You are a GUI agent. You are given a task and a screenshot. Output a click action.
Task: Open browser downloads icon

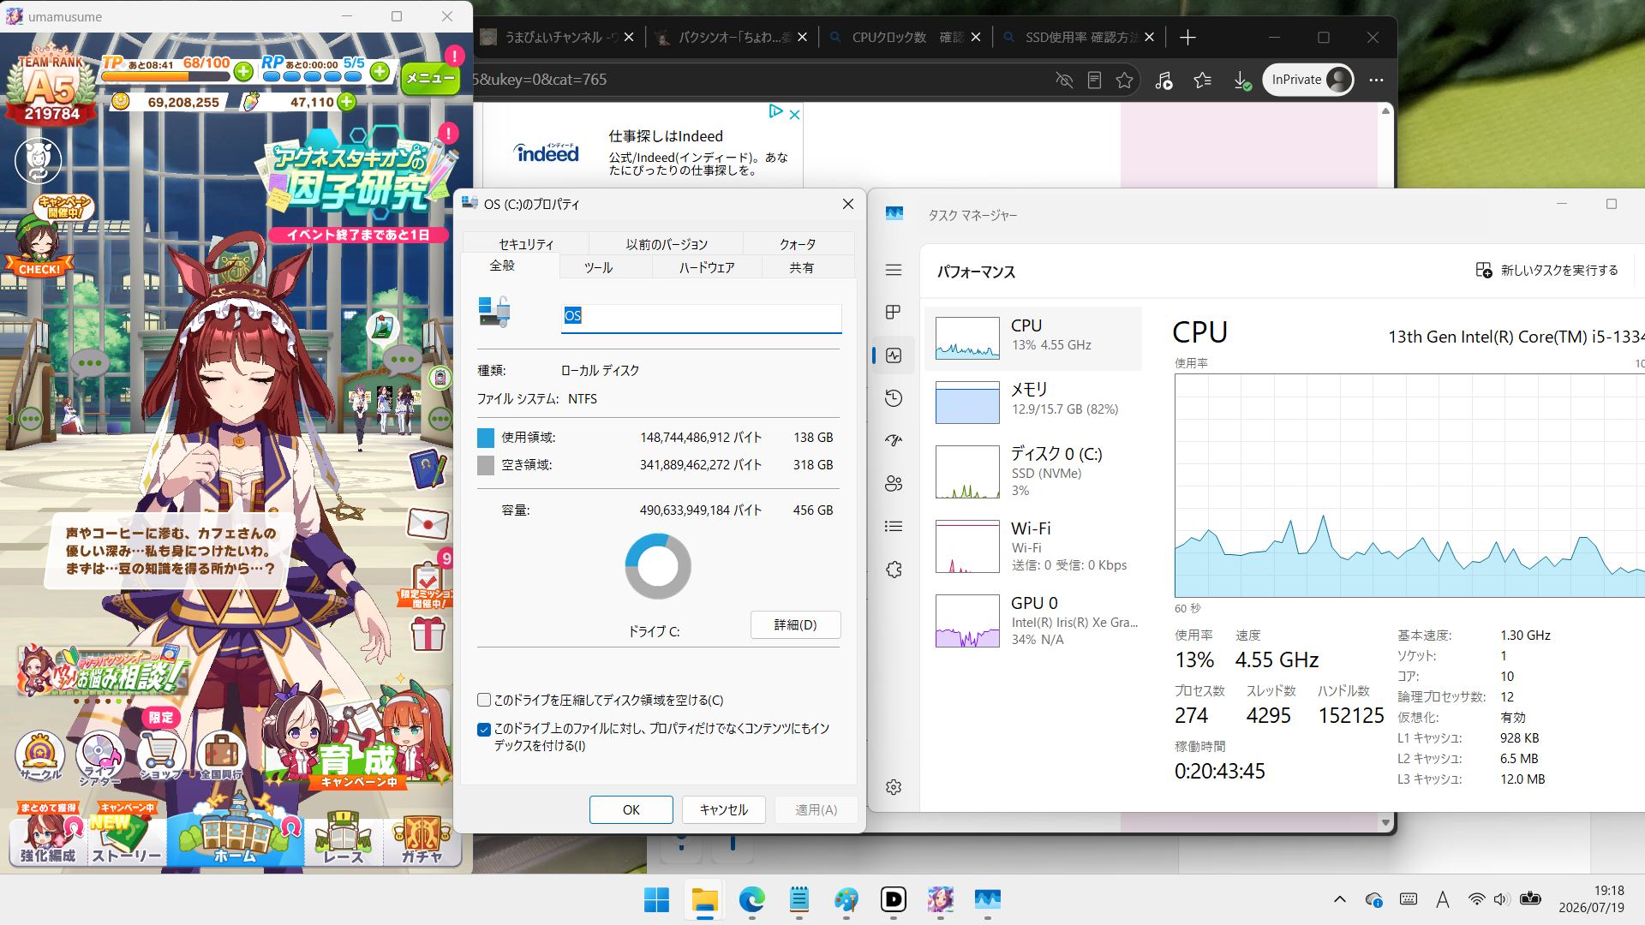1241,80
